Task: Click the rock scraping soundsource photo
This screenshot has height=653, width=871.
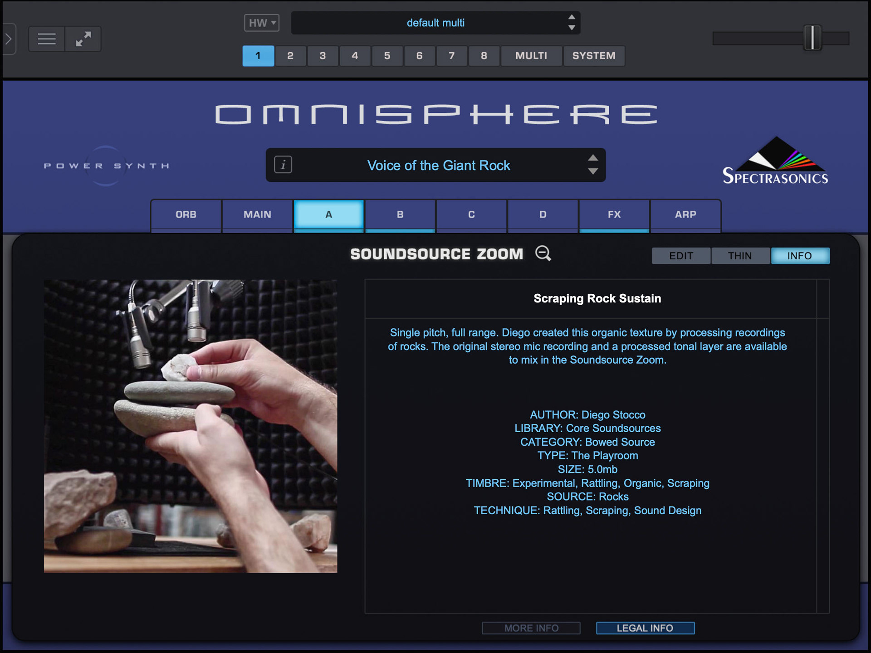Action: (x=191, y=426)
